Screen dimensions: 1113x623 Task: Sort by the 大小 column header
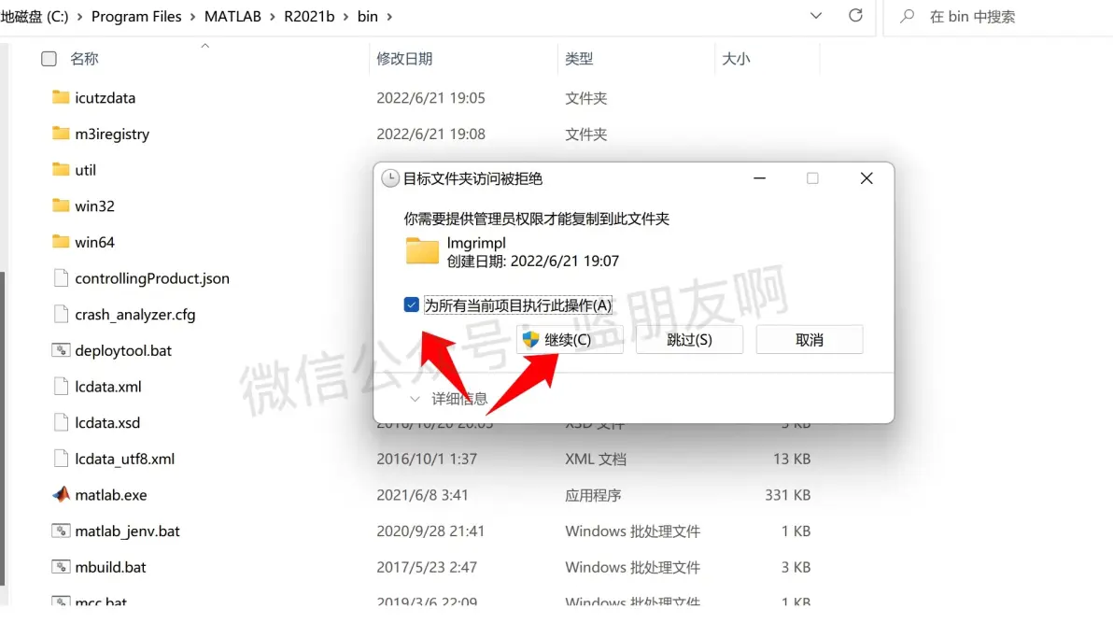736,59
